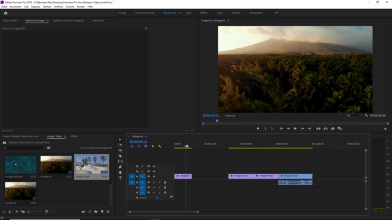
Task: Add marker in timeline header
Action: coord(153,147)
